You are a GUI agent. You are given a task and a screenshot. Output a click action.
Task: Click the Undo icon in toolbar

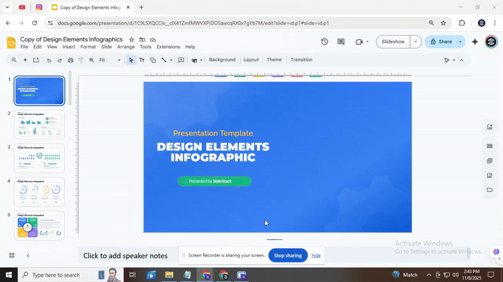tap(48, 60)
